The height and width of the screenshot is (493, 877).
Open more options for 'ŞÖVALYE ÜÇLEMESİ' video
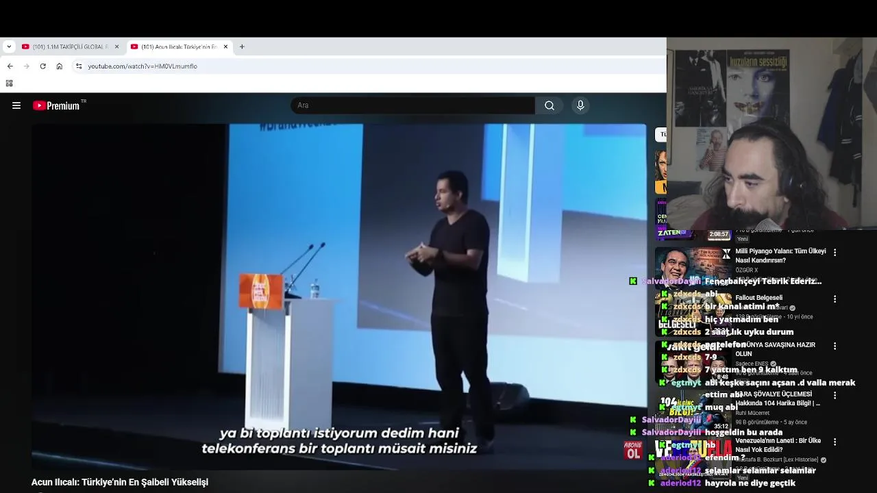(835, 396)
